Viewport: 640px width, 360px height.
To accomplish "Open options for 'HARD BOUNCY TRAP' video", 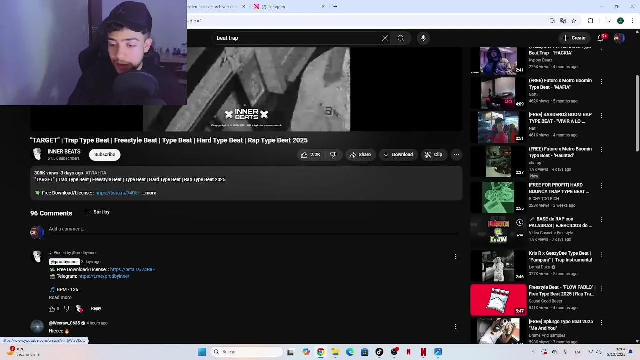I will click(x=602, y=186).
